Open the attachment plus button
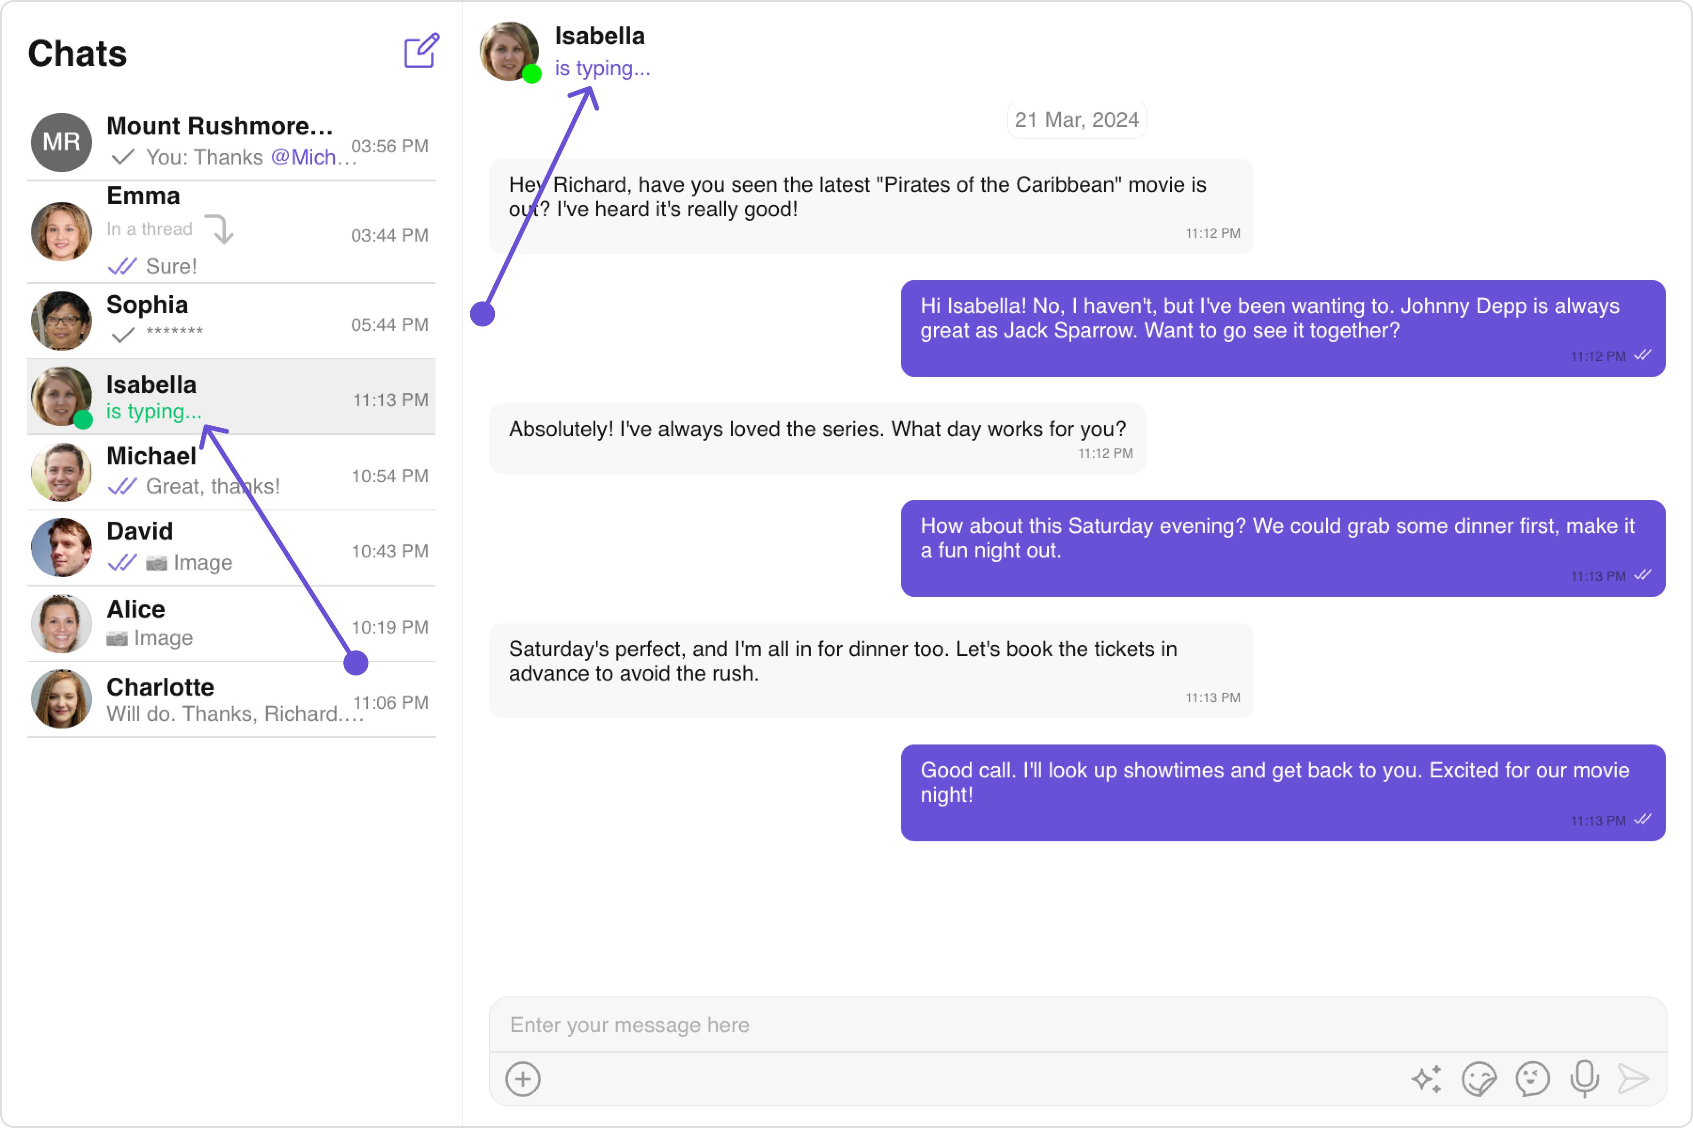The height and width of the screenshot is (1128, 1693). pos(522,1078)
